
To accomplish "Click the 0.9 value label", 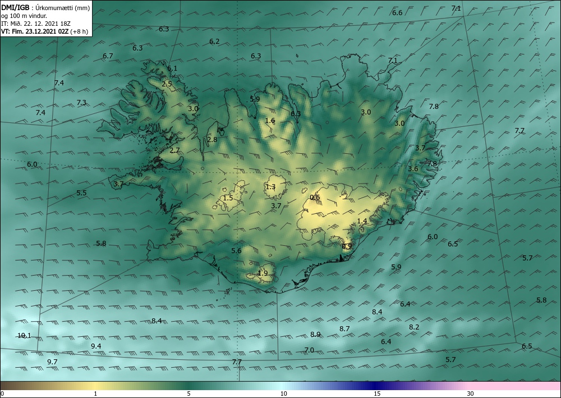I will pos(347,246).
